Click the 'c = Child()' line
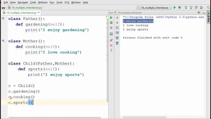 point(21,86)
